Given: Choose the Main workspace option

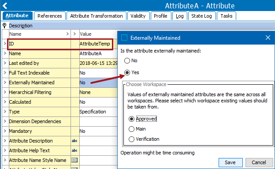Looking at the screenshot, I should 131,129.
